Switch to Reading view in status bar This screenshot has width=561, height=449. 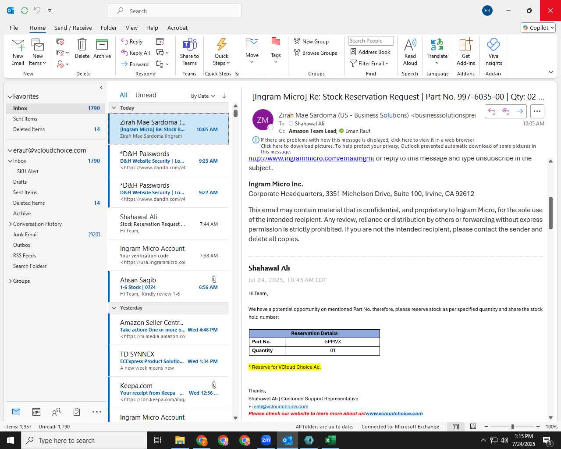click(473, 427)
